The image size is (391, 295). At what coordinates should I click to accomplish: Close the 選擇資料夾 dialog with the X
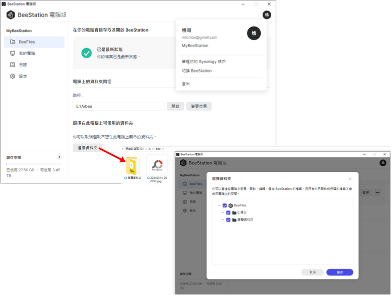tap(350, 179)
